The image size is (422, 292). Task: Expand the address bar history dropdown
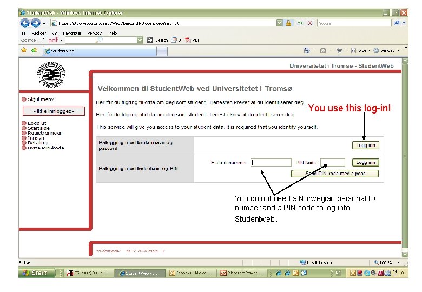tap(279, 23)
